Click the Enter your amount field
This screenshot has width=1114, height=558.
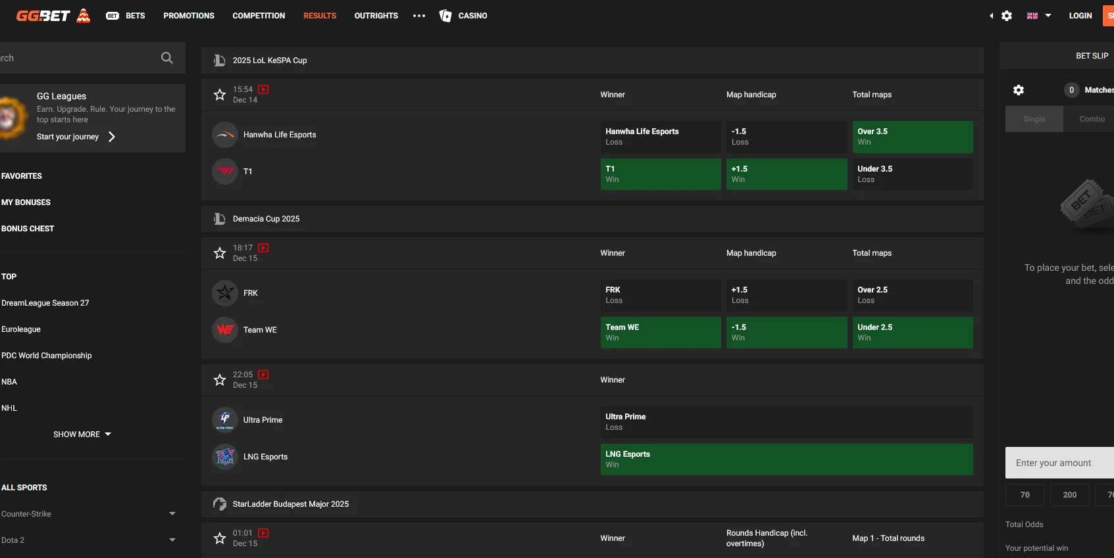[x=1059, y=463]
